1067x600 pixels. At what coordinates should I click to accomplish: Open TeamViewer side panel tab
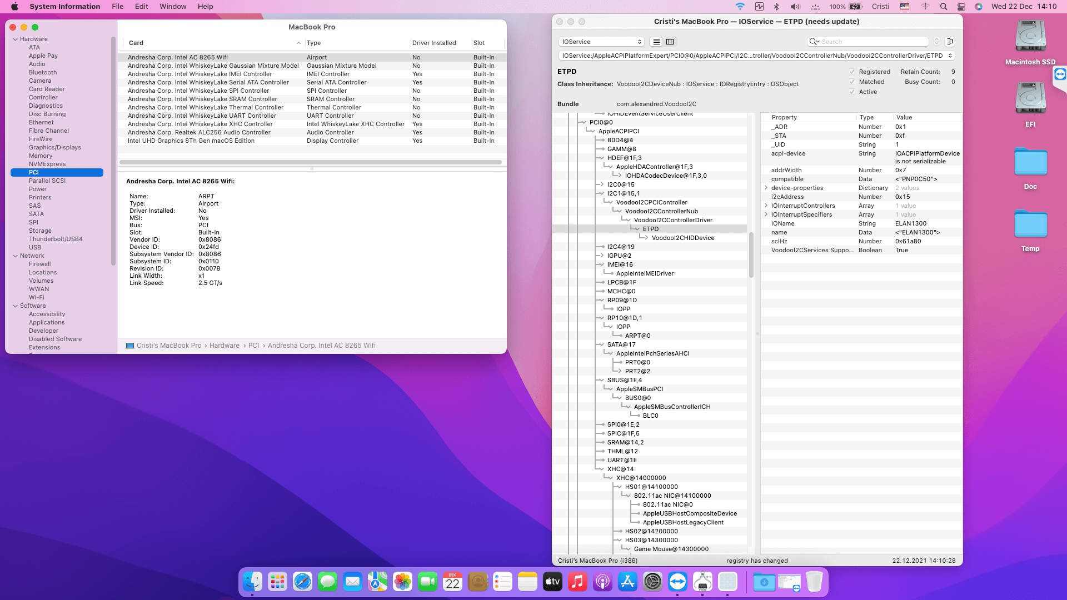pos(1060,74)
